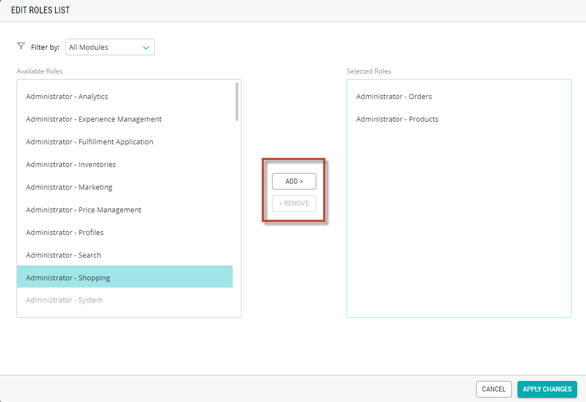
Task: Select Administrator - Inventories in available list
Action: [71, 165]
